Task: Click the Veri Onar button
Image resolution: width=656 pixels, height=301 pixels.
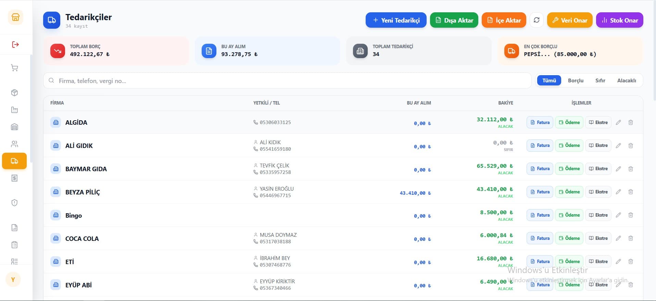Action: point(570,20)
